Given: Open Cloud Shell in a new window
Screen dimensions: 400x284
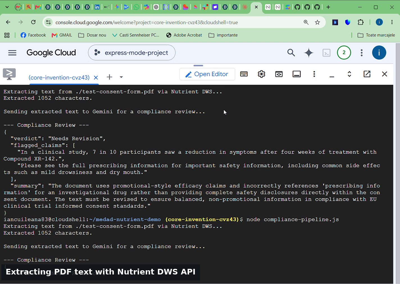Looking at the screenshot, I should click(367, 74).
